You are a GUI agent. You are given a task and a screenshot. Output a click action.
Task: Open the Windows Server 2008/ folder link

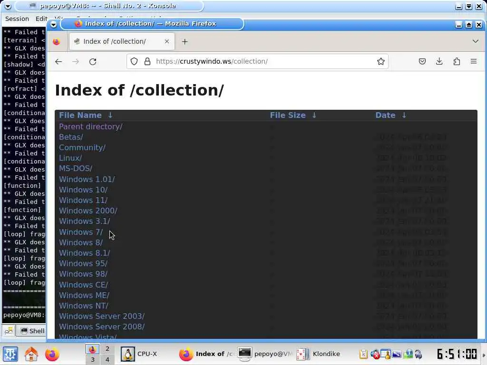[x=102, y=327]
